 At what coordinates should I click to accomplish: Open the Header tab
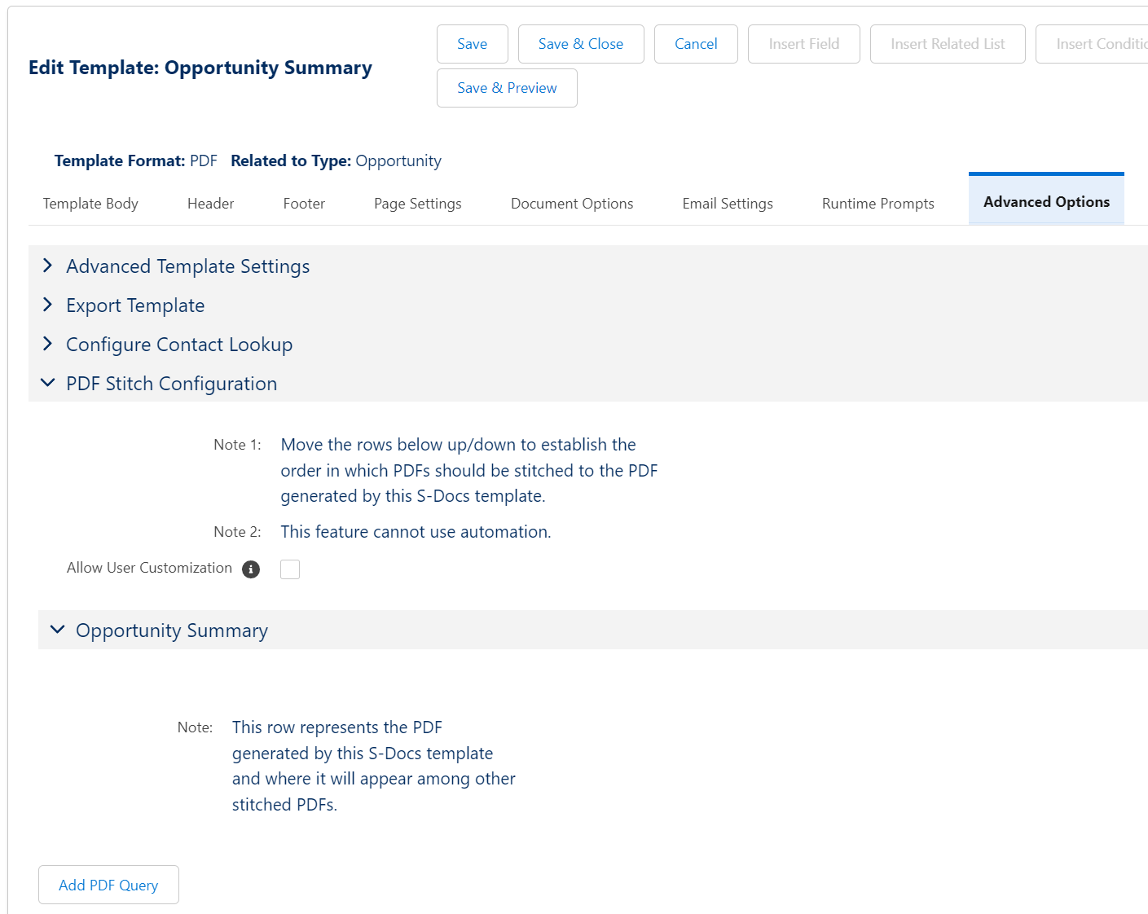coord(210,204)
